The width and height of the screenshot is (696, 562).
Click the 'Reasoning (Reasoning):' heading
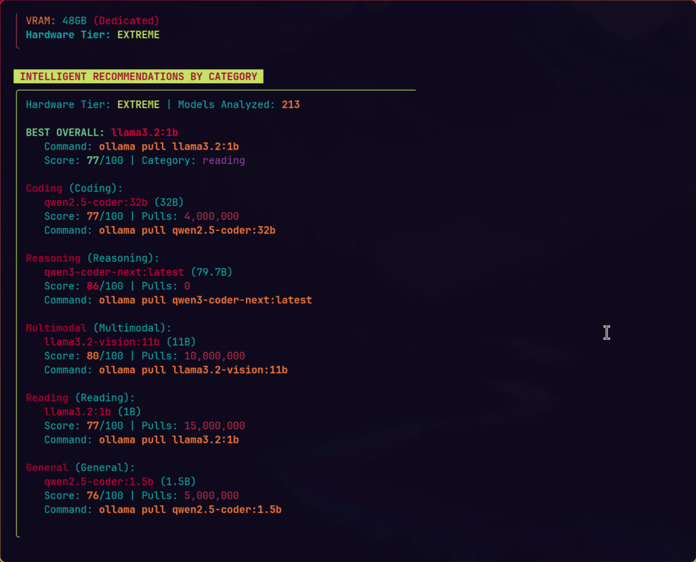[92, 258]
